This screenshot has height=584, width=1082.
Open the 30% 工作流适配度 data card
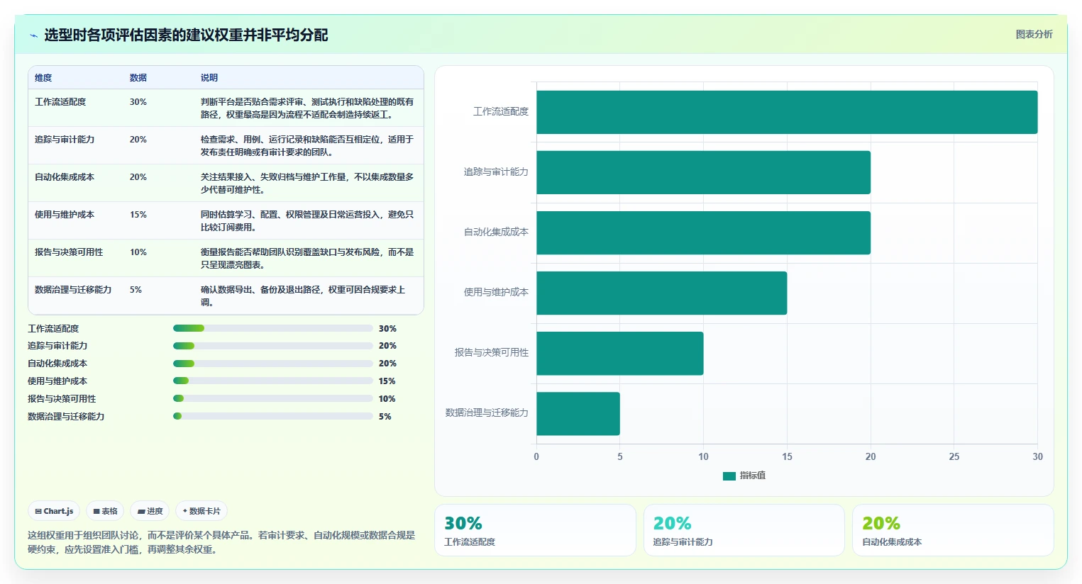[535, 530]
